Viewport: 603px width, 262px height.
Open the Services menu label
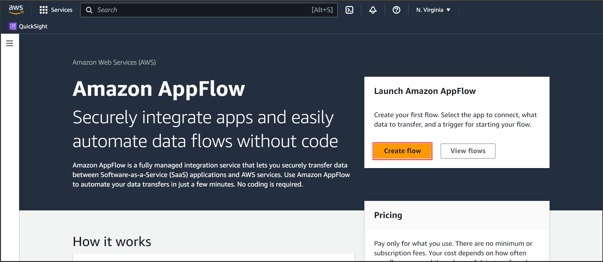click(x=62, y=10)
